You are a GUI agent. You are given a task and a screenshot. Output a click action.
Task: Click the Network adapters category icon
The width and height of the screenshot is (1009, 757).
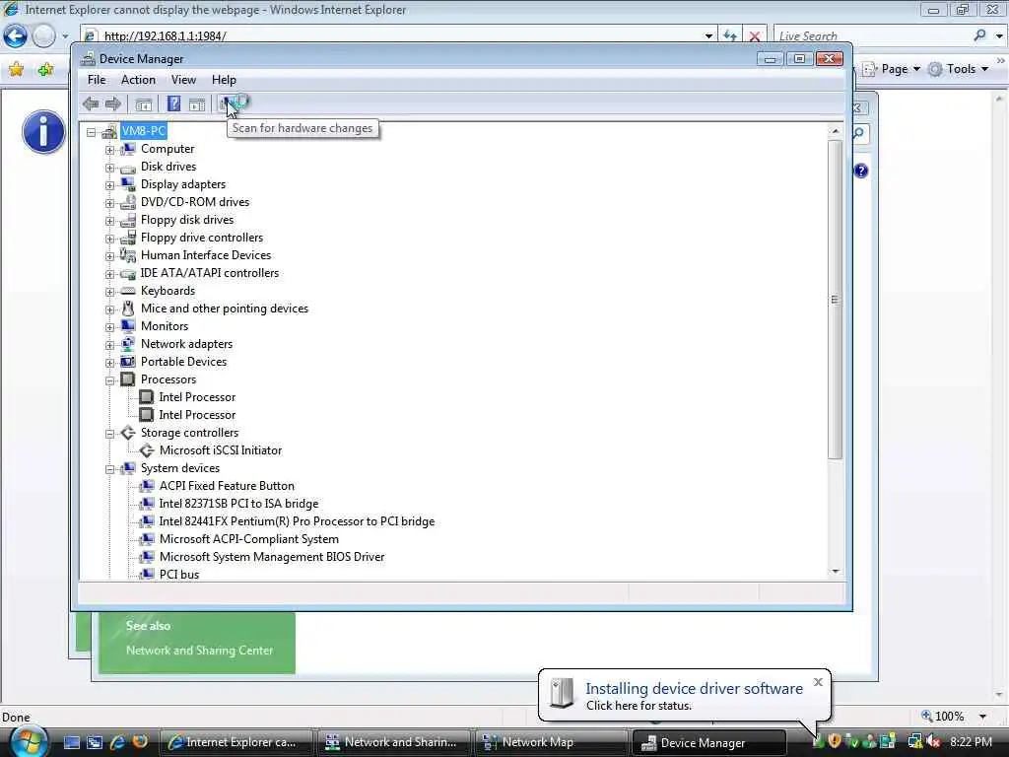coord(128,344)
